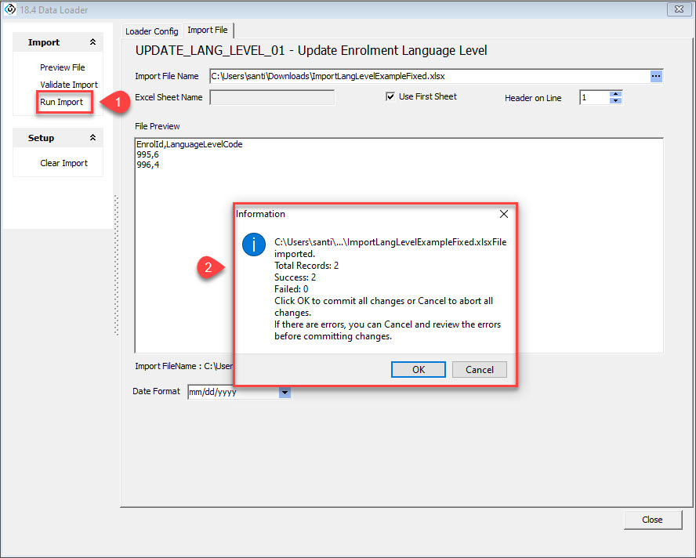Click the Import File Name field
The width and height of the screenshot is (696, 558).
429,76
